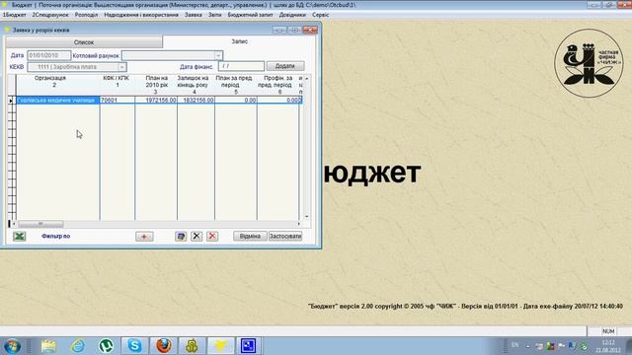Switch to the Запис tab
The image size is (632, 355).
tap(239, 41)
